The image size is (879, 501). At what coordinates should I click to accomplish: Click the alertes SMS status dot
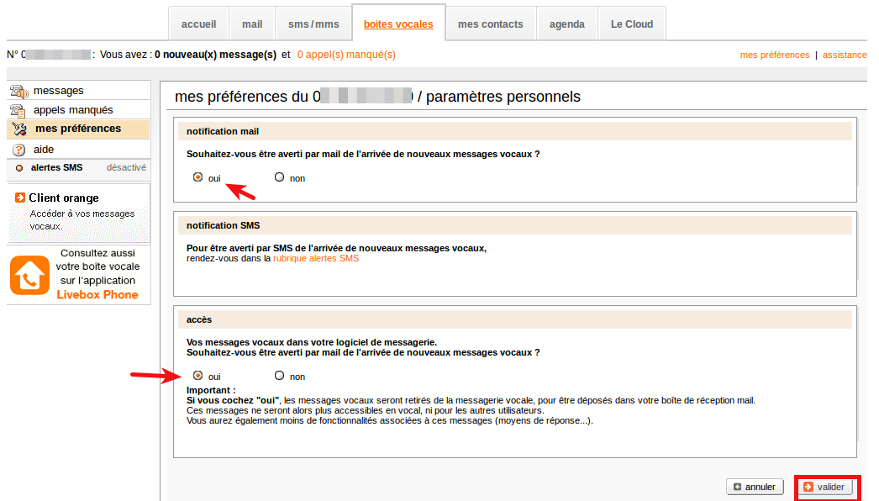[x=19, y=168]
